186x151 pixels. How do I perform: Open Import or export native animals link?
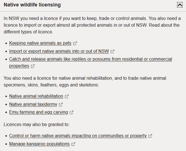(x=59, y=51)
